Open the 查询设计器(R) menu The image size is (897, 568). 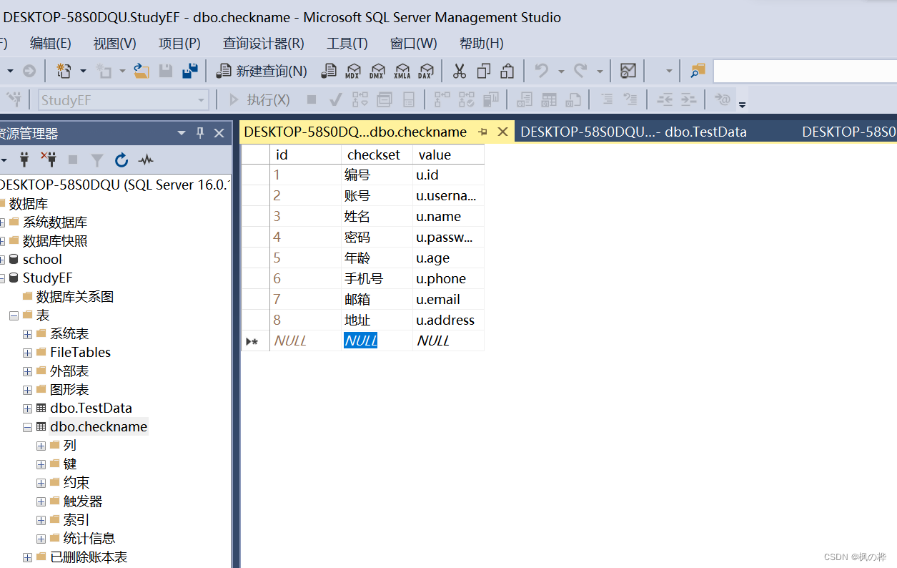click(263, 44)
